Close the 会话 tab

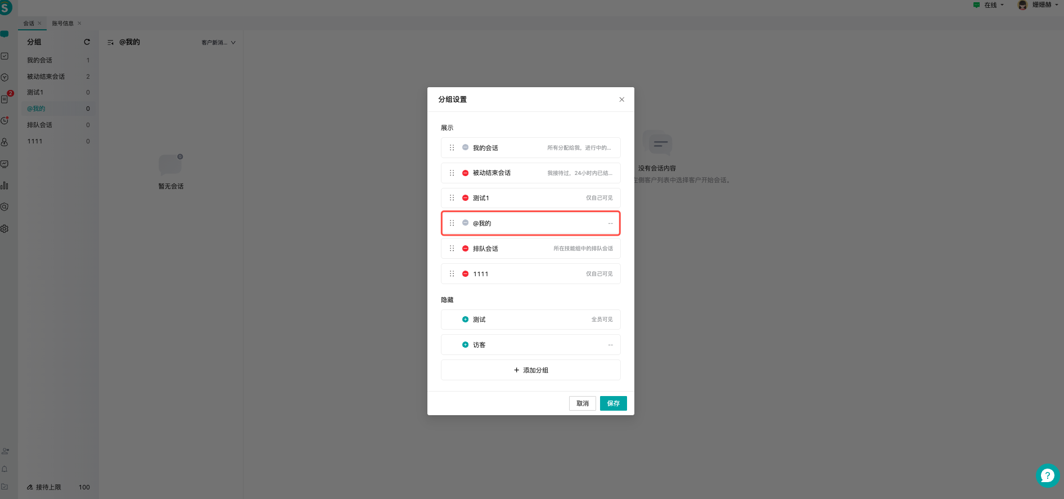(x=39, y=23)
